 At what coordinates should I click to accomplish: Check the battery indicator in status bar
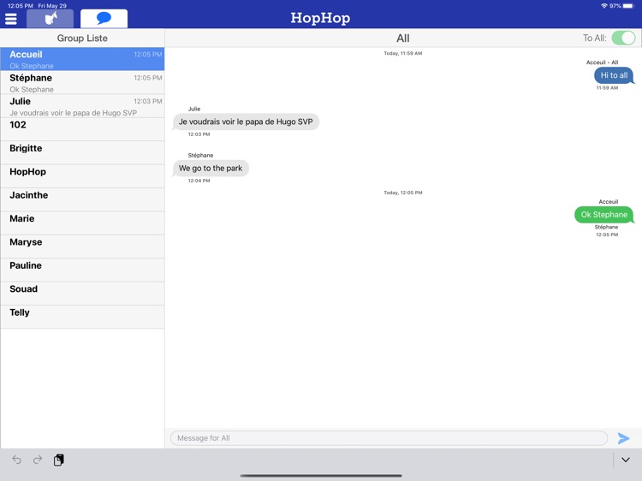[628, 6]
